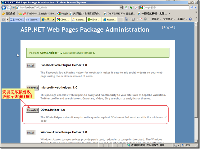Refresh the page with the green arrows icon
This screenshot has width=200, height=149.
(x=131, y=8)
